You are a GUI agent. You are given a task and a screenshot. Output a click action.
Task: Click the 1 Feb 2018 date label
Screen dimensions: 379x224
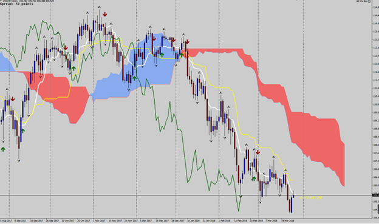[x=225, y=220]
